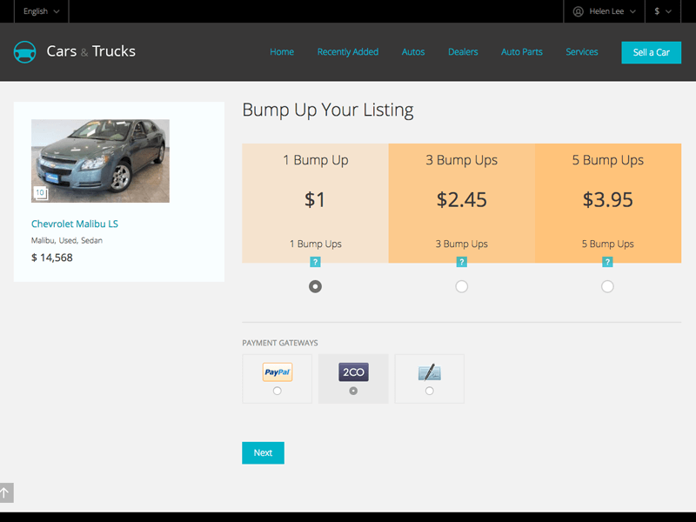
Task: Click the check payment pen icon
Action: click(x=429, y=372)
